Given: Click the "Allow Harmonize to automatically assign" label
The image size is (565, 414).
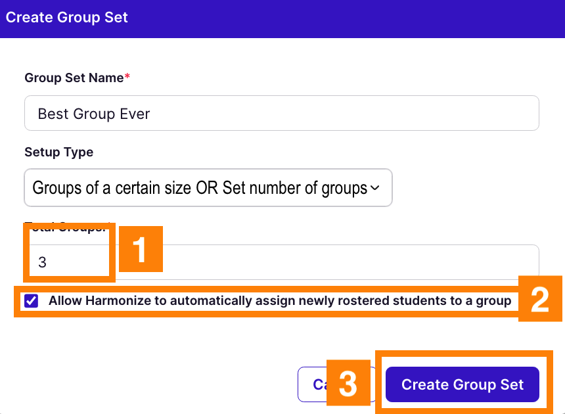Looking at the screenshot, I should (x=279, y=301).
